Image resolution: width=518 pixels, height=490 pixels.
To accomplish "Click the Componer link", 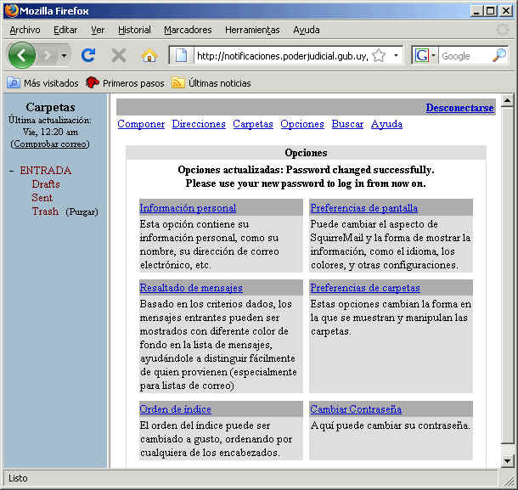I will point(141,124).
